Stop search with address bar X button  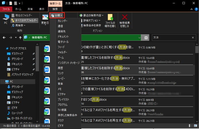coord(146,38)
